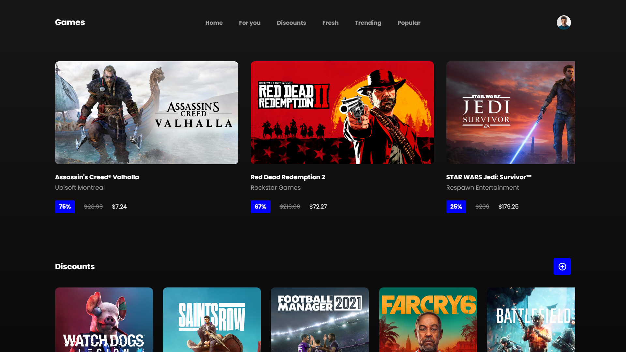Open the Trending page
Screen dimensions: 626x352
click(368, 23)
